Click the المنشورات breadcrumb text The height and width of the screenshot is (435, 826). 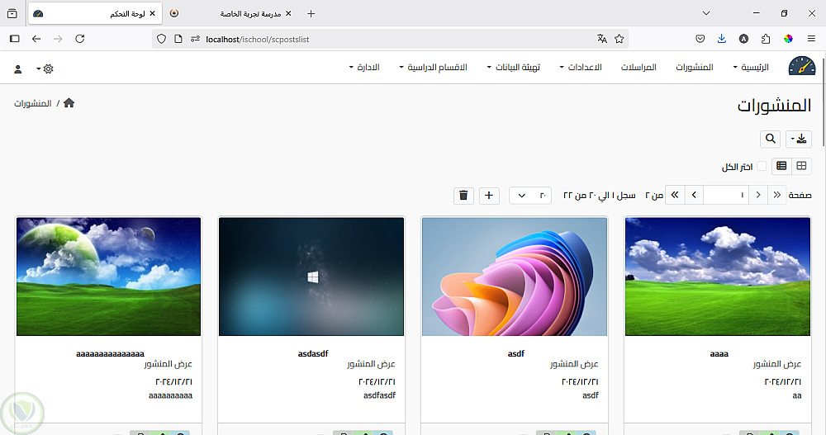pos(33,103)
